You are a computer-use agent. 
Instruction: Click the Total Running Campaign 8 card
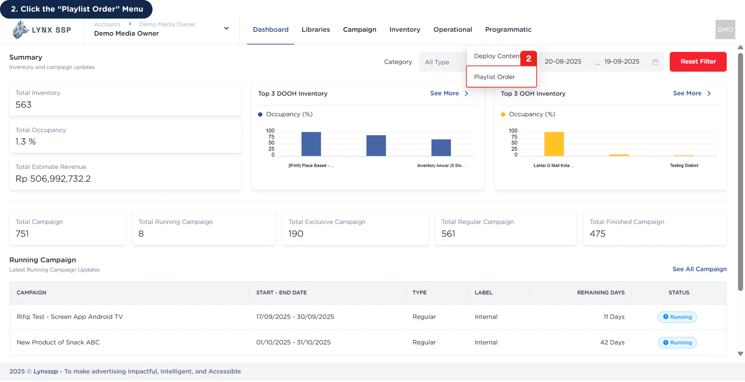204,228
